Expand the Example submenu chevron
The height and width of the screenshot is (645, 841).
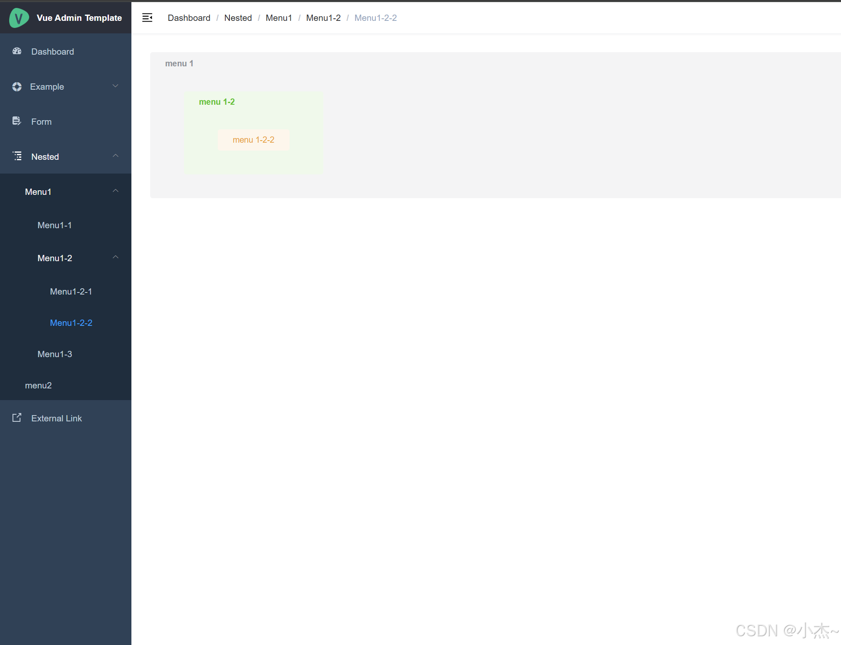(x=116, y=86)
